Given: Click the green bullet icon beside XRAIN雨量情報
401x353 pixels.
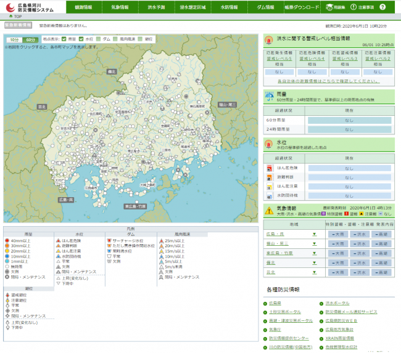Looking at the screenshot, I should tap(321, 339).
